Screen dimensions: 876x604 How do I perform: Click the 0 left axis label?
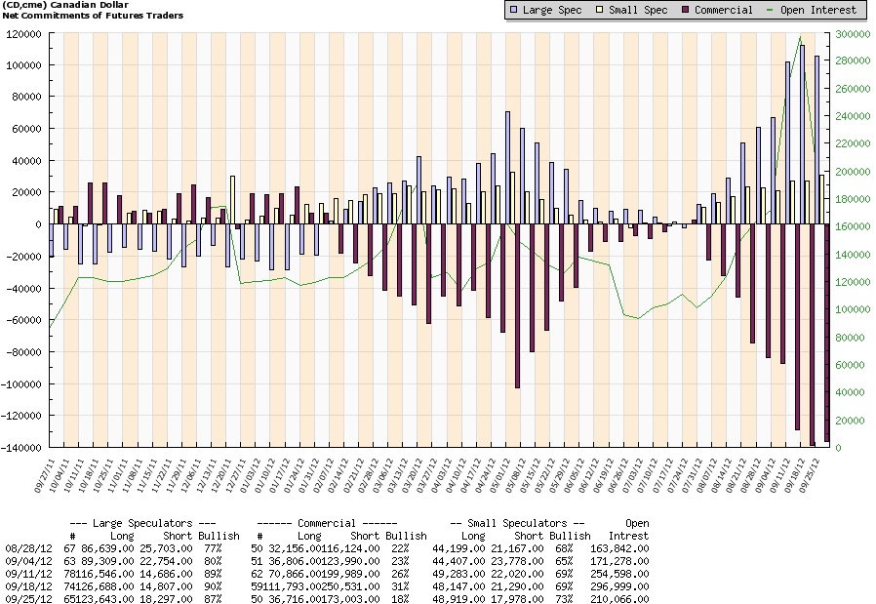click(x=39, y=224)
